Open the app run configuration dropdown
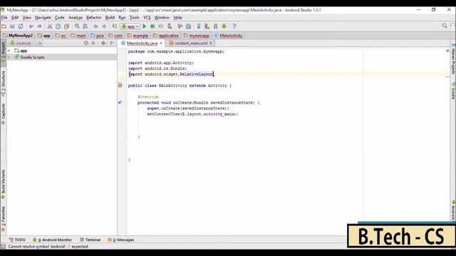This screenshot has width=456, height=256. tap(130, 26)
